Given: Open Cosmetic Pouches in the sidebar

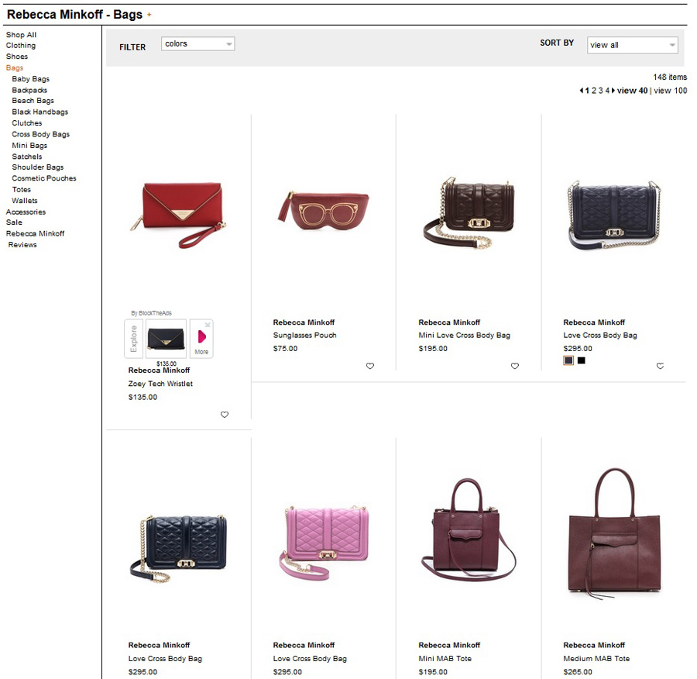Looking at the screenshot, I should coord(44,178).
